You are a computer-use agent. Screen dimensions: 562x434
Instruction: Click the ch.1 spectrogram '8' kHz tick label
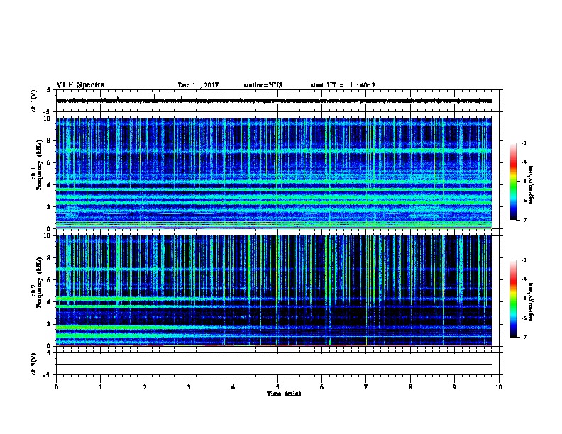[x=50, y=140]
